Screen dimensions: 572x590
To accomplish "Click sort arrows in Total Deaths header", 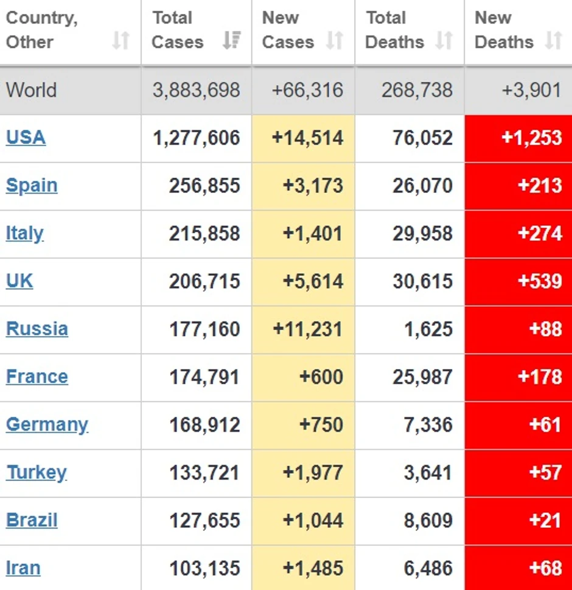I will (444, 41).
